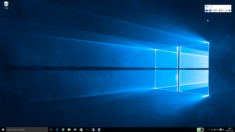Click the active Magnifier taskbar icon
The image size is (235, 132).
(99, 130)
